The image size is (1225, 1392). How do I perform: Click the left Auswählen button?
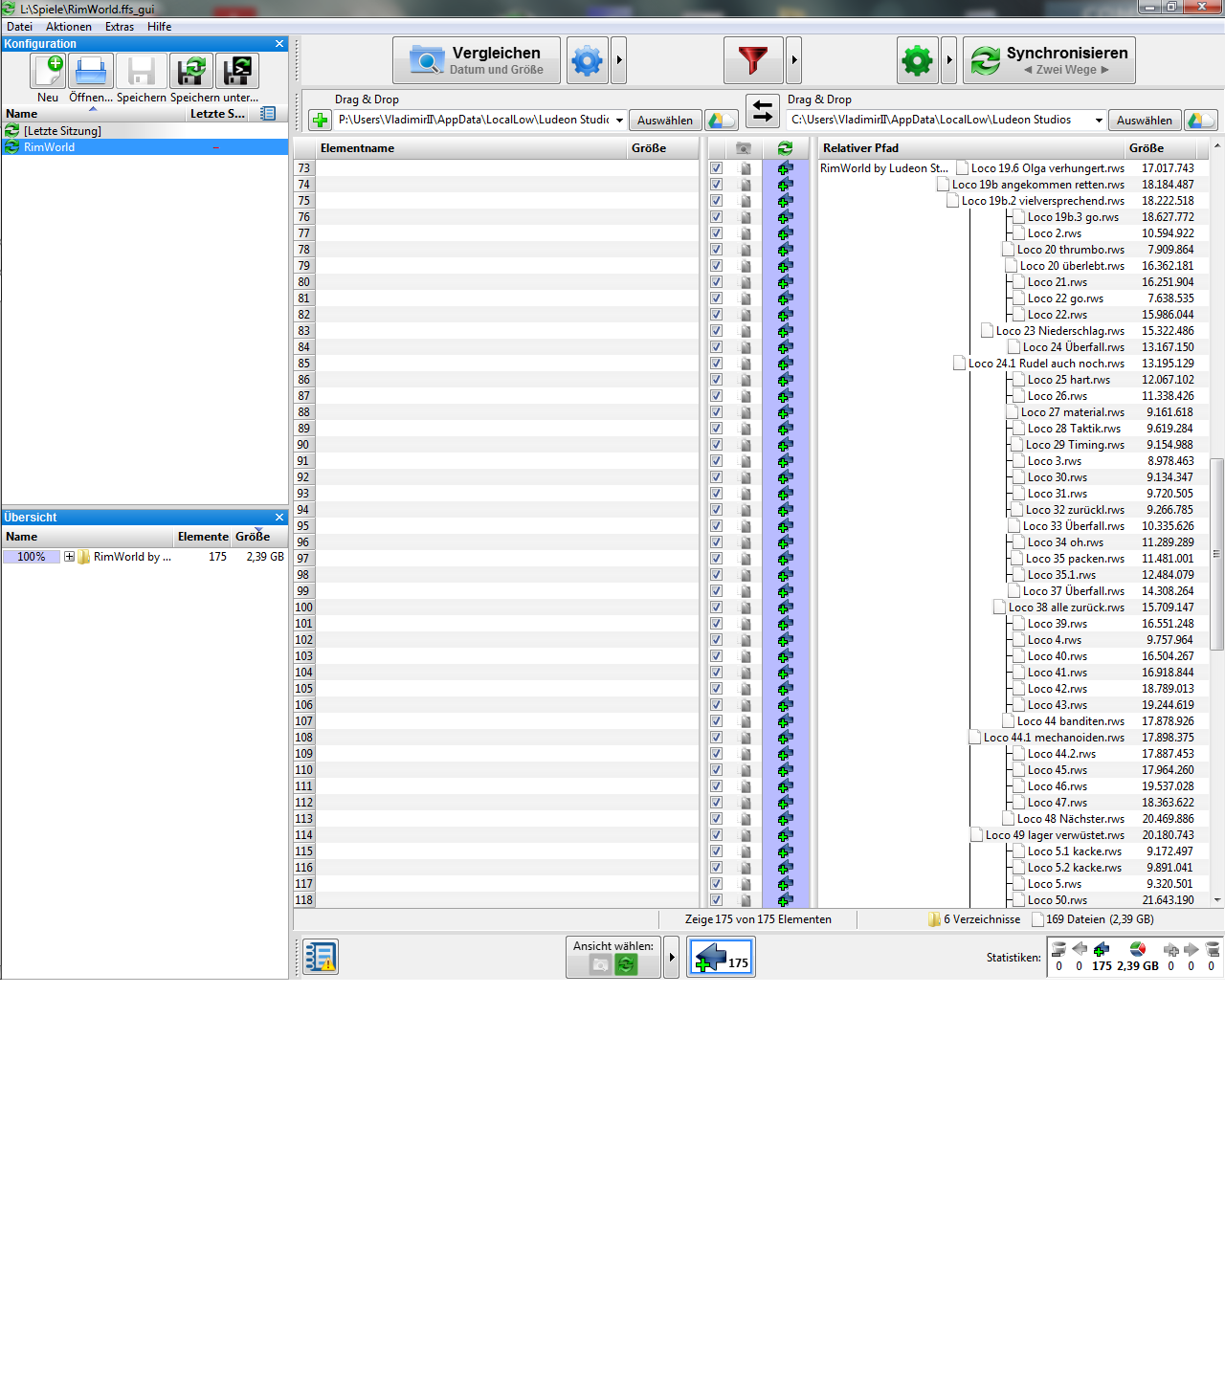click(x=665, y=120)
